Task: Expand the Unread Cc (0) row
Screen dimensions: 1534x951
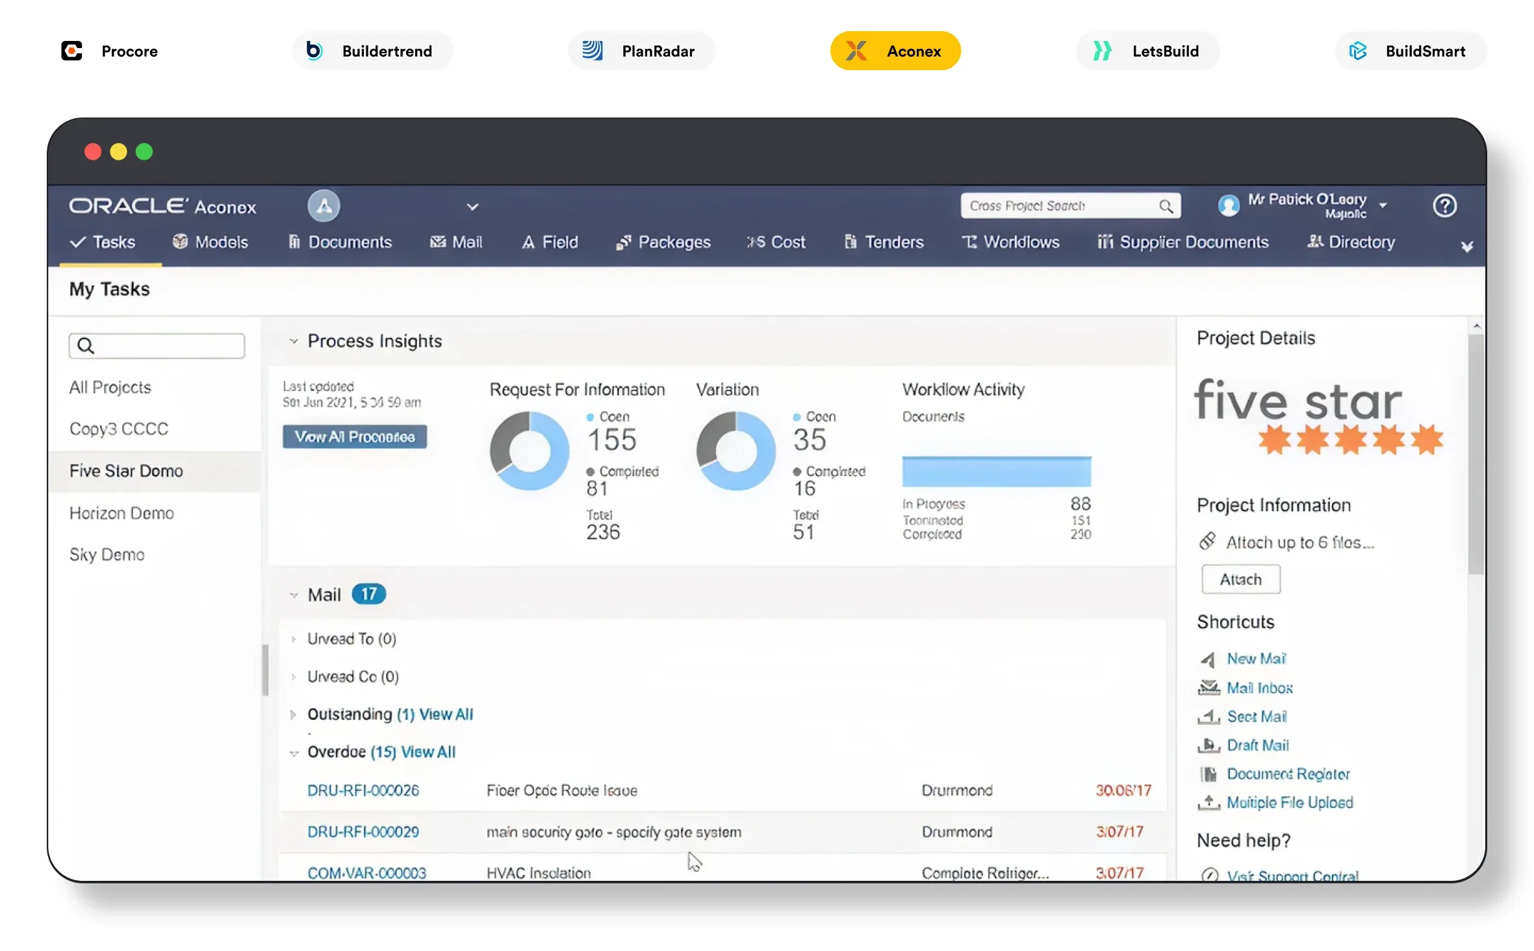Action: point(294,677)
